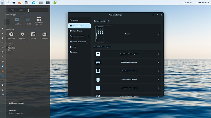Select the orange category icon in sidebar
211x118 pixels.
click(2, 71)
